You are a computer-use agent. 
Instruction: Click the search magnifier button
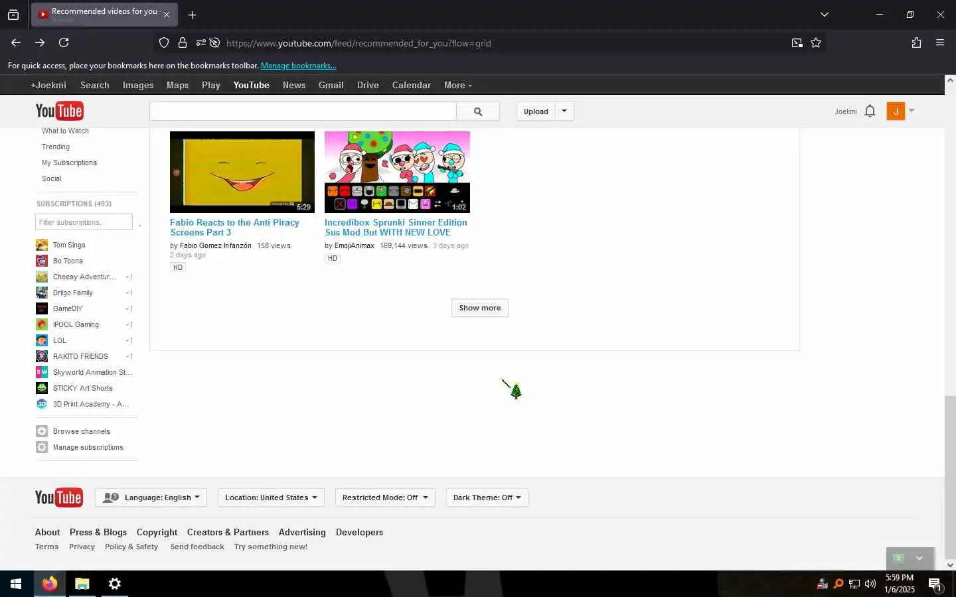coord(478,111)
